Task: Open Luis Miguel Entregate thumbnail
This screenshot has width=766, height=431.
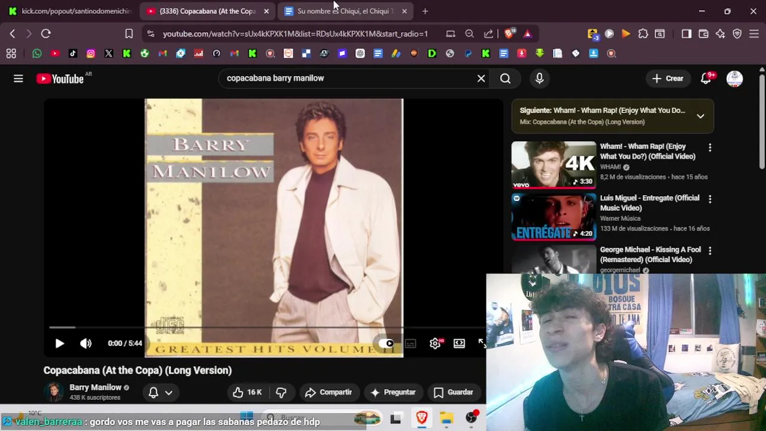Action: pyautogui.click(x=554, y=217)
